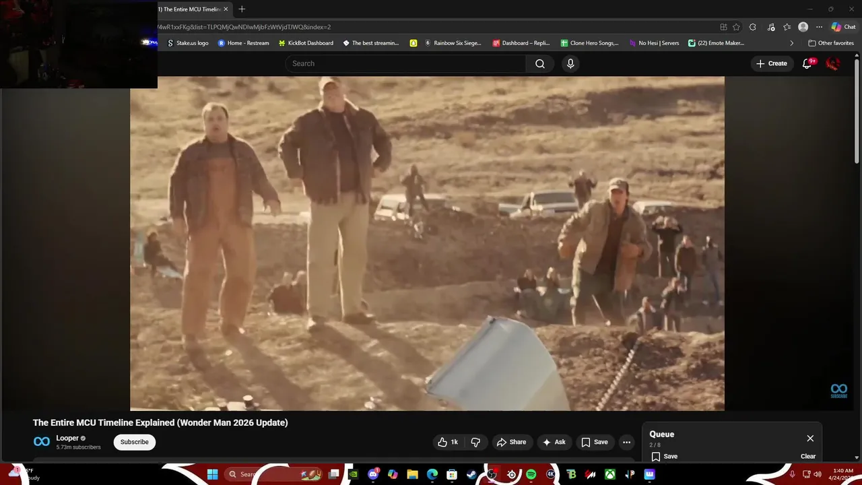The width and height of the screenshot is (862, 485).
Task: Like the video with thumbs up
Action: tap(449, 442)
